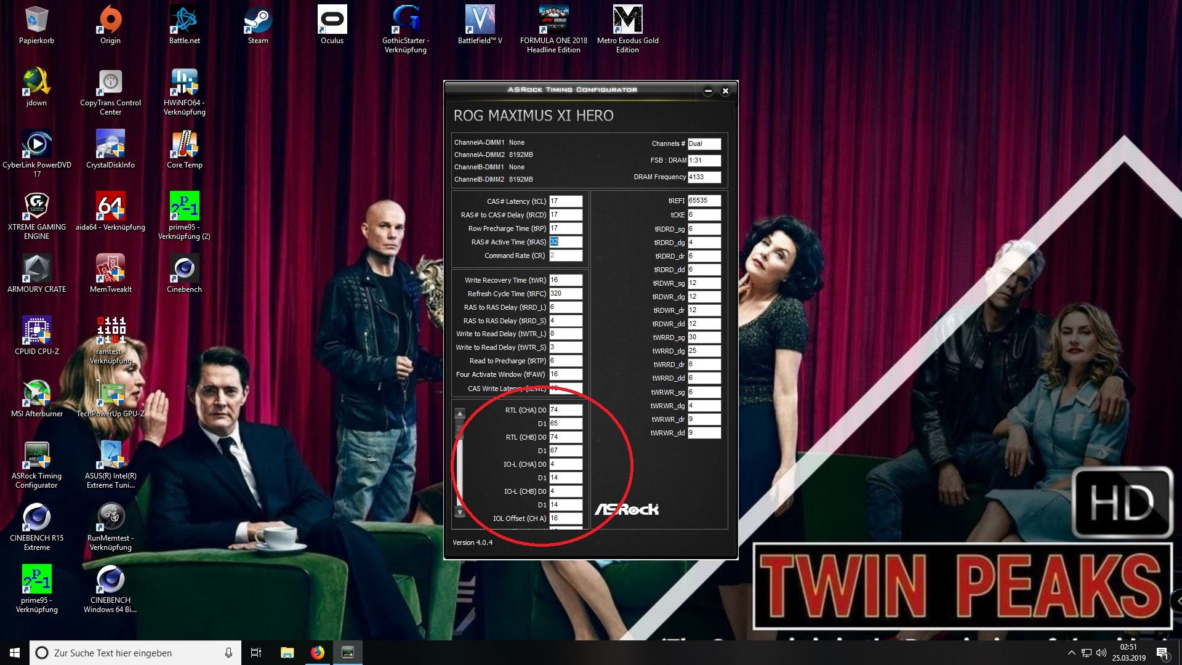Launch ARMOURY CRATE desktop icon
Image resolution: width=1182 pixels, height=665 pixels.
click(x=36, y=274)
